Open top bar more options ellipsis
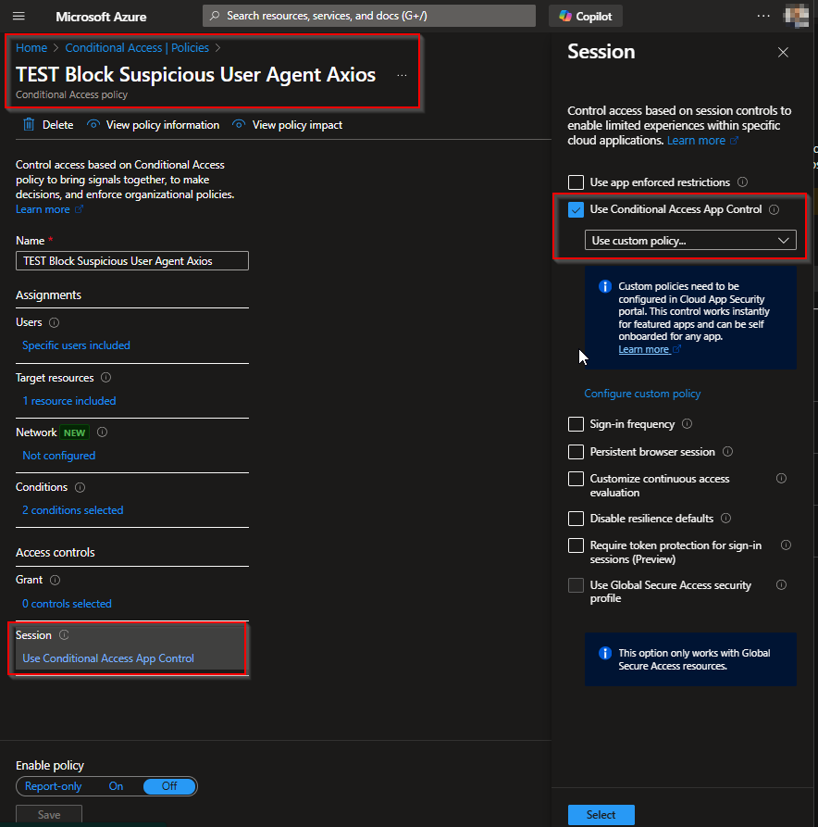The height and width of the screenshot is (827, 818). point(763,17)
